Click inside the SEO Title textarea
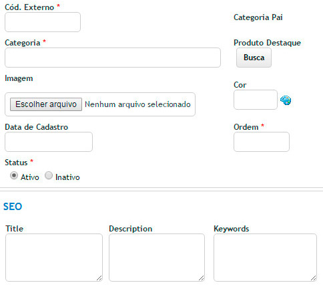Viewport: 323px width, 285px height. pyautogui.click(x=54, y=258)
